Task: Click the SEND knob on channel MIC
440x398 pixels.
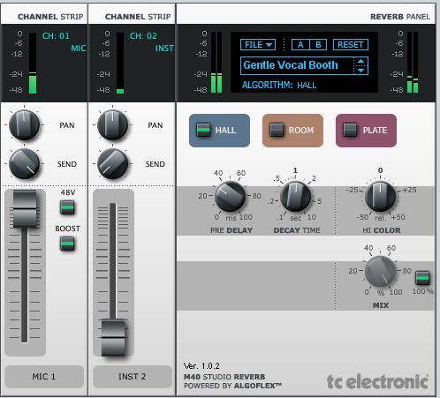Action: click(x=24, y=163)
